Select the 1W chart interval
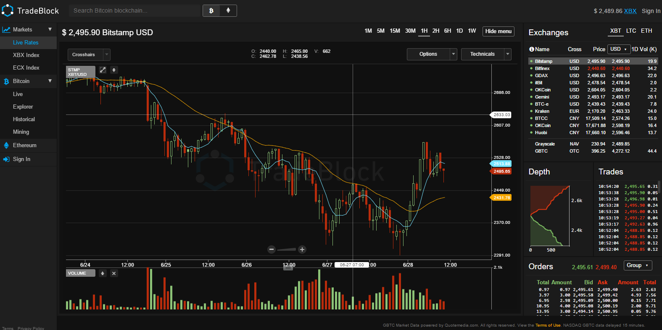The width and height of the screenshot is (662, 330). pyautogui.click(x=472, y=31)
